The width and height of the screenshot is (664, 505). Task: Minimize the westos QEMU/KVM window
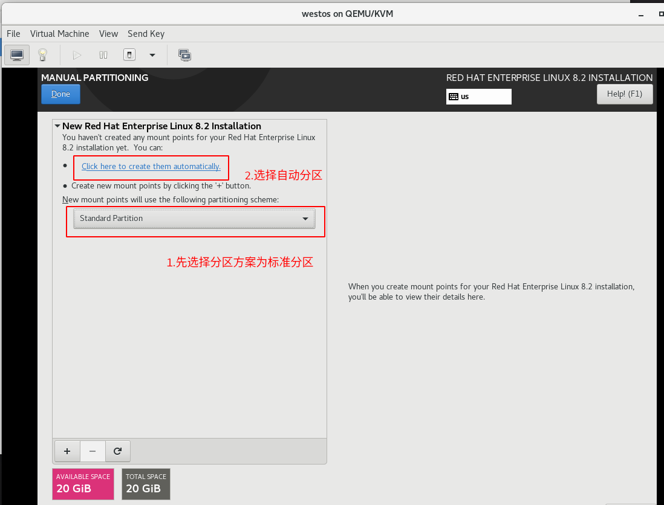point(641,15)
